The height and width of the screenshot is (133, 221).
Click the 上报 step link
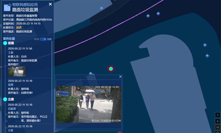tap(10, 52)
